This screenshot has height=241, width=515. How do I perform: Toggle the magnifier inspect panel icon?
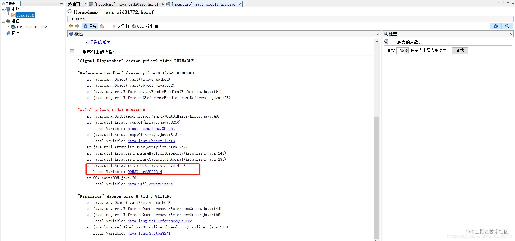pyautogui.click(x=507, y=26)
